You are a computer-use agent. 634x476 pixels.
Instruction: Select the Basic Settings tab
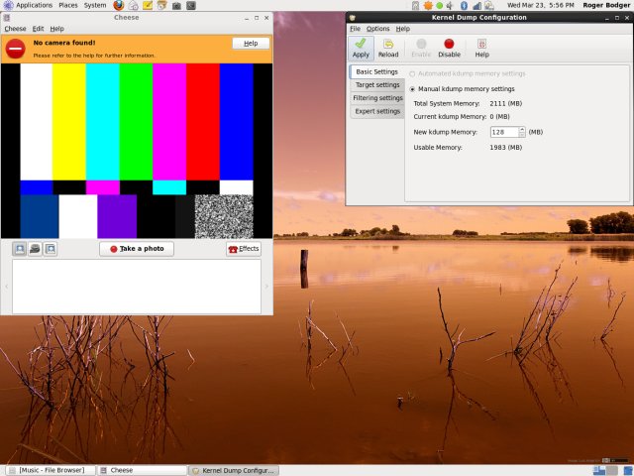(376, 71)
